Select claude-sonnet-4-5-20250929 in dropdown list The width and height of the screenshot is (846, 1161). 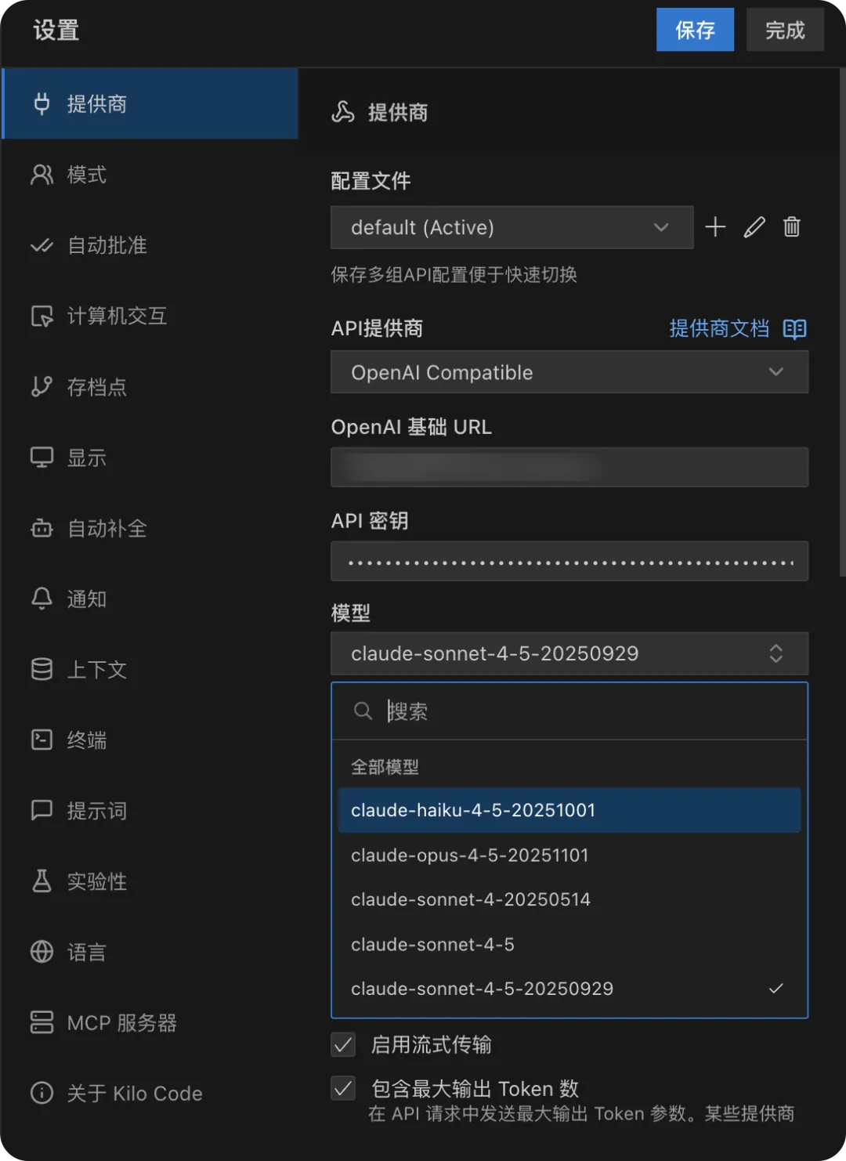[569, 989]
